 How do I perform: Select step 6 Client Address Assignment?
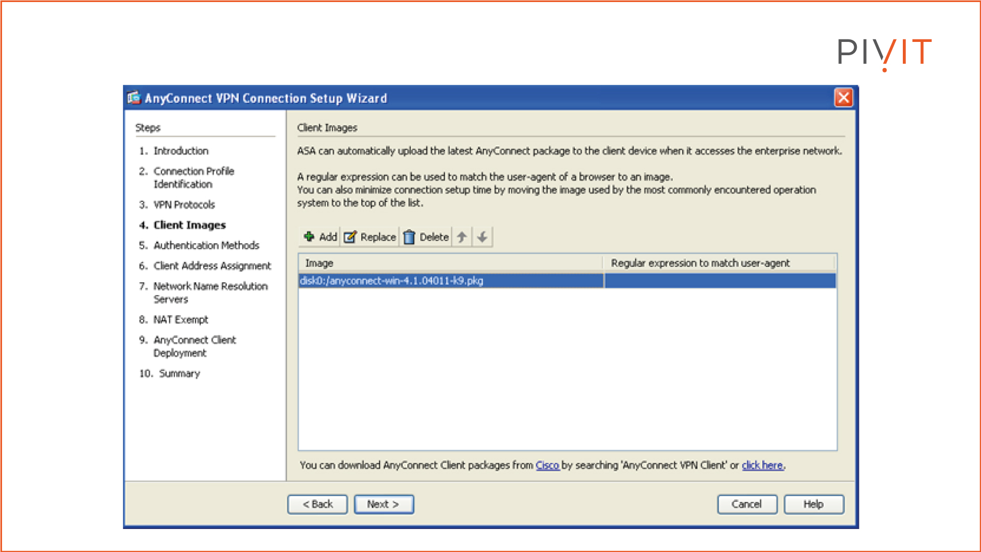pos(212,266)
